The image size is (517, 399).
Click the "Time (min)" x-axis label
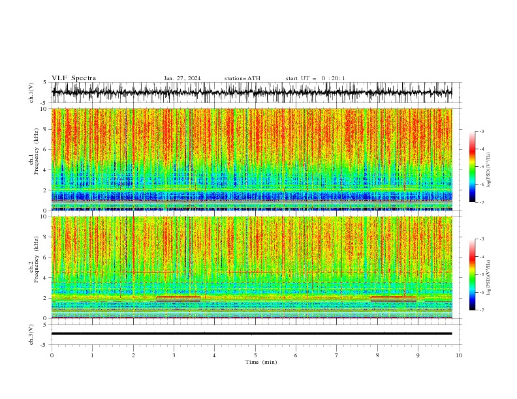point(261,362)
